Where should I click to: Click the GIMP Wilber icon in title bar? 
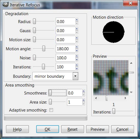[x=5, y=4]
